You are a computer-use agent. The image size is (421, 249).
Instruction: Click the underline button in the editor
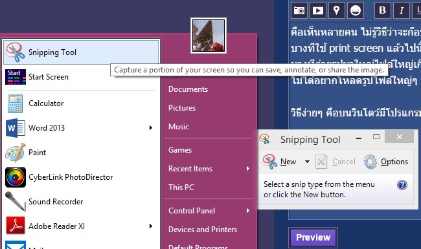tap(416, 10)
